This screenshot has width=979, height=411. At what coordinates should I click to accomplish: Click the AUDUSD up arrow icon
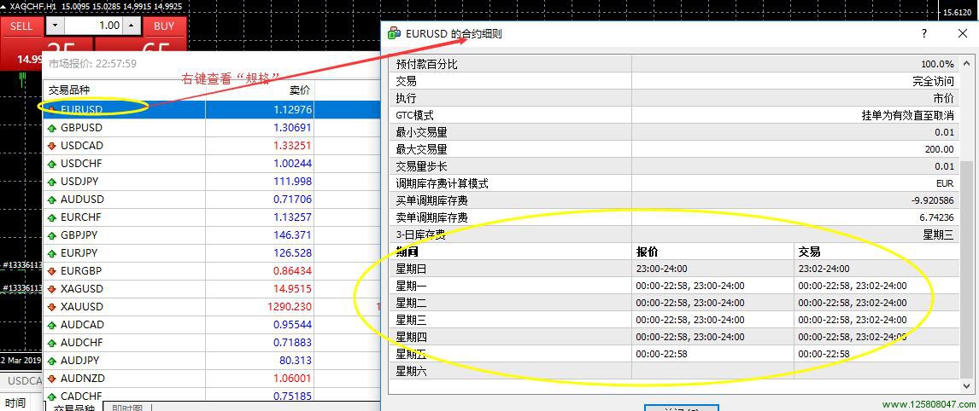point(52,200)
